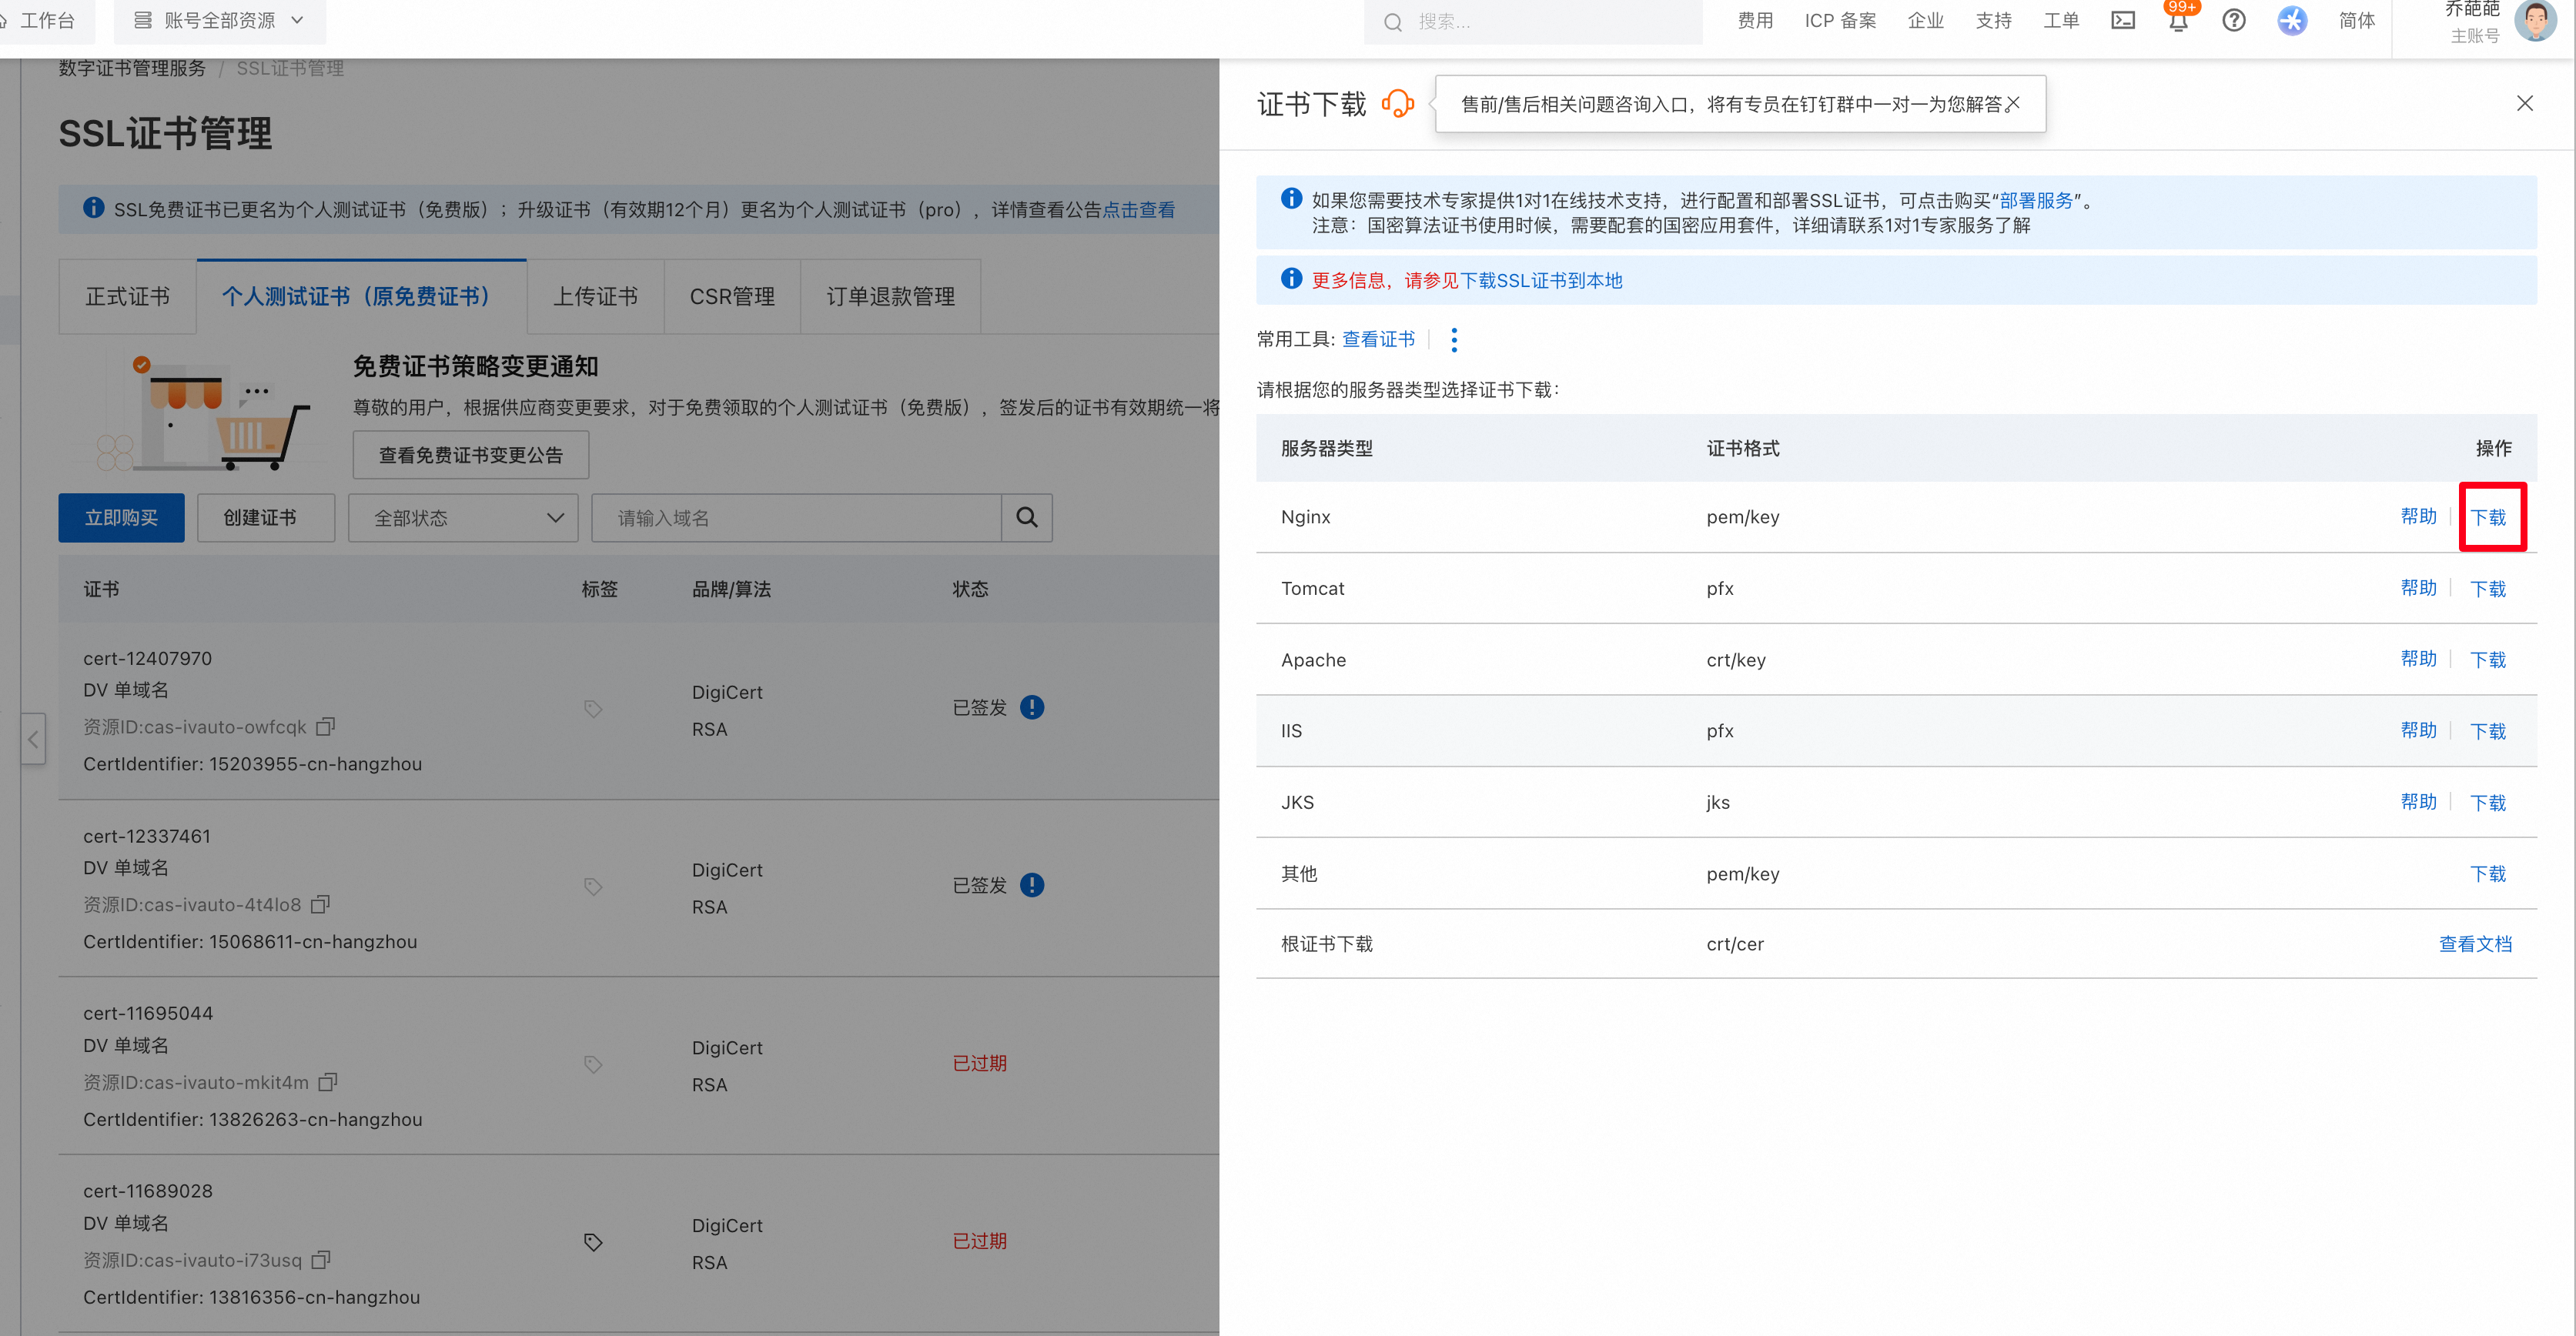Image resolution: width=2576 pixels, height=1336 pixels.
Task: Open the help question mark icon
Action: click(2233, 20)
